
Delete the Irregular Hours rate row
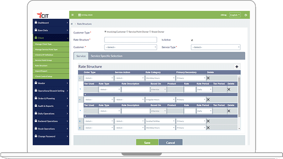pos(208,100)
